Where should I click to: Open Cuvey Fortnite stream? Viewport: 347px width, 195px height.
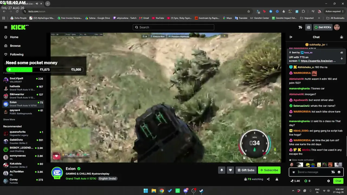coord(23,181)
